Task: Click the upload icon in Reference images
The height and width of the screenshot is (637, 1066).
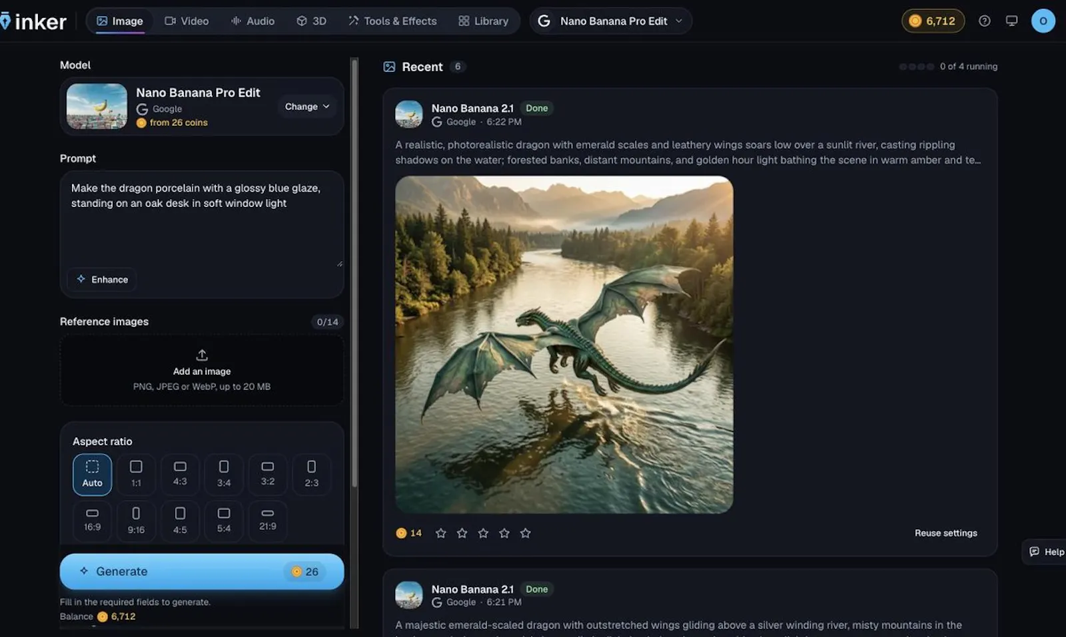Action: click(x=202, y=355)
